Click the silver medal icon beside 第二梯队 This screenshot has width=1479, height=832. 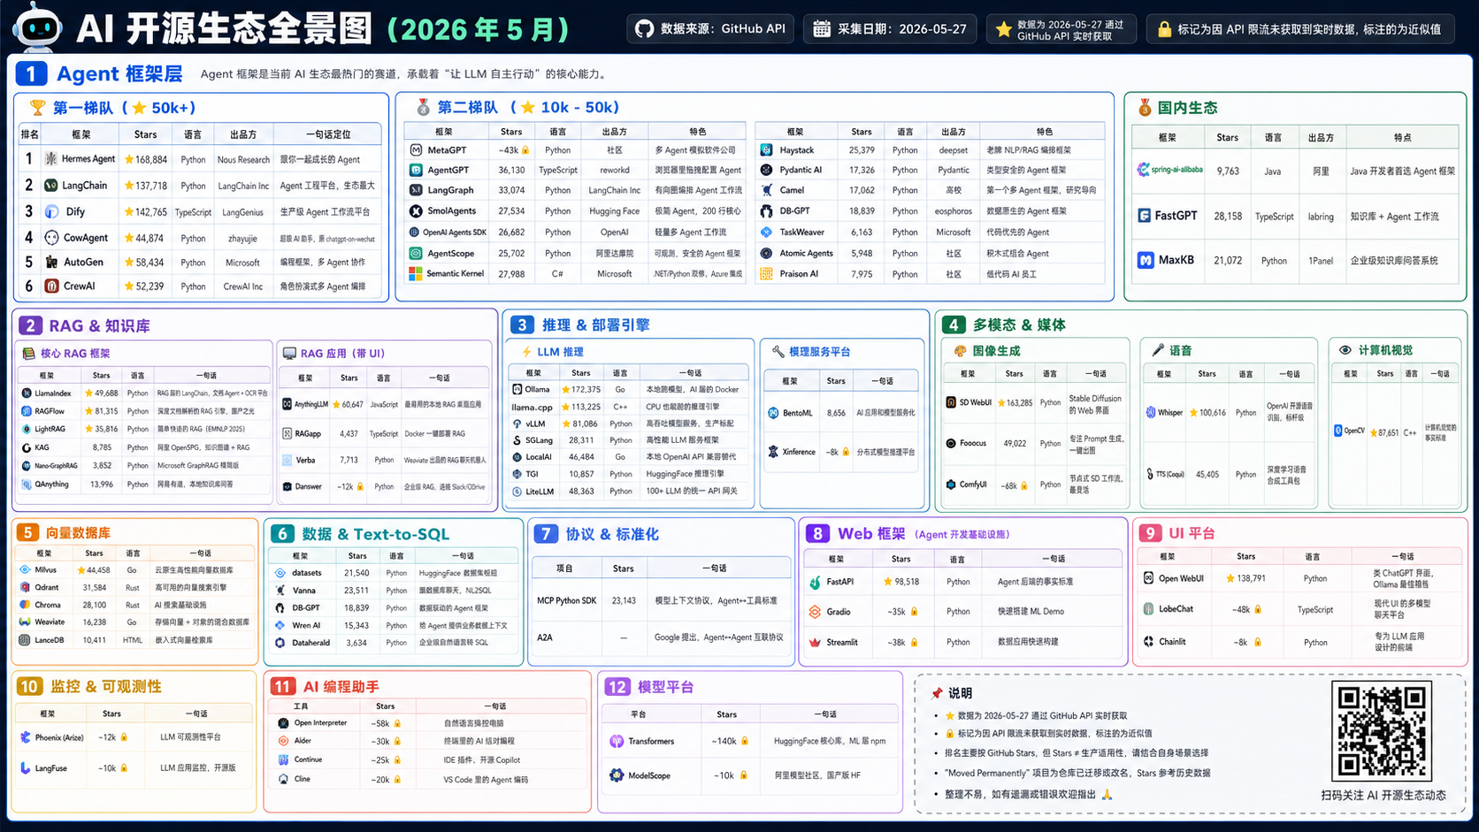423,107
